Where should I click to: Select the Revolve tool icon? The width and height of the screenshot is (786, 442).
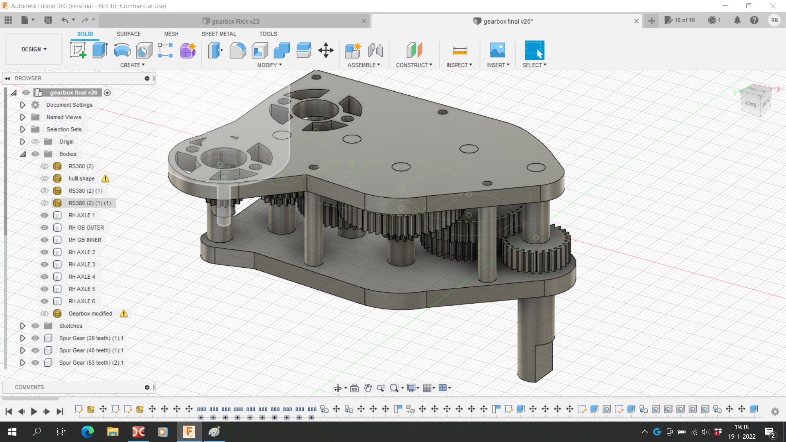pos(122,50)
